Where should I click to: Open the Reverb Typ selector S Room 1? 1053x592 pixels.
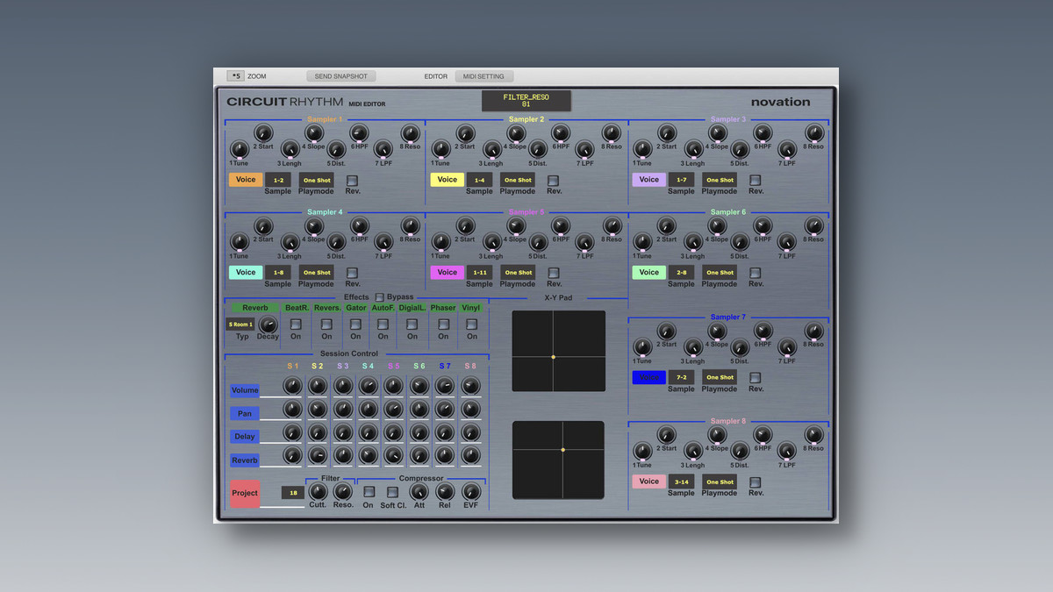[240, 325]
